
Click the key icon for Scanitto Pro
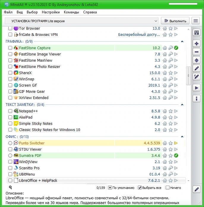coord(170,168)
